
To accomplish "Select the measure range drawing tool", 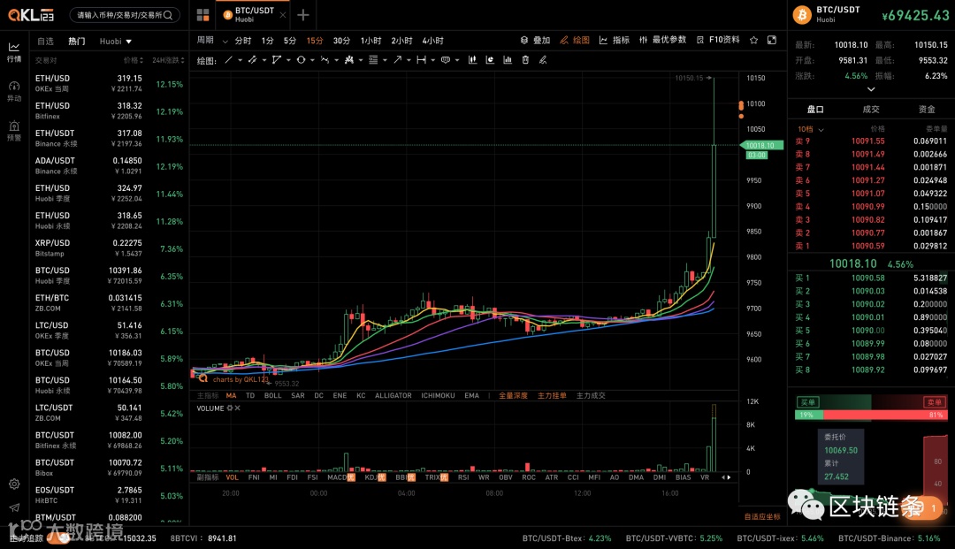I will 422,59.
